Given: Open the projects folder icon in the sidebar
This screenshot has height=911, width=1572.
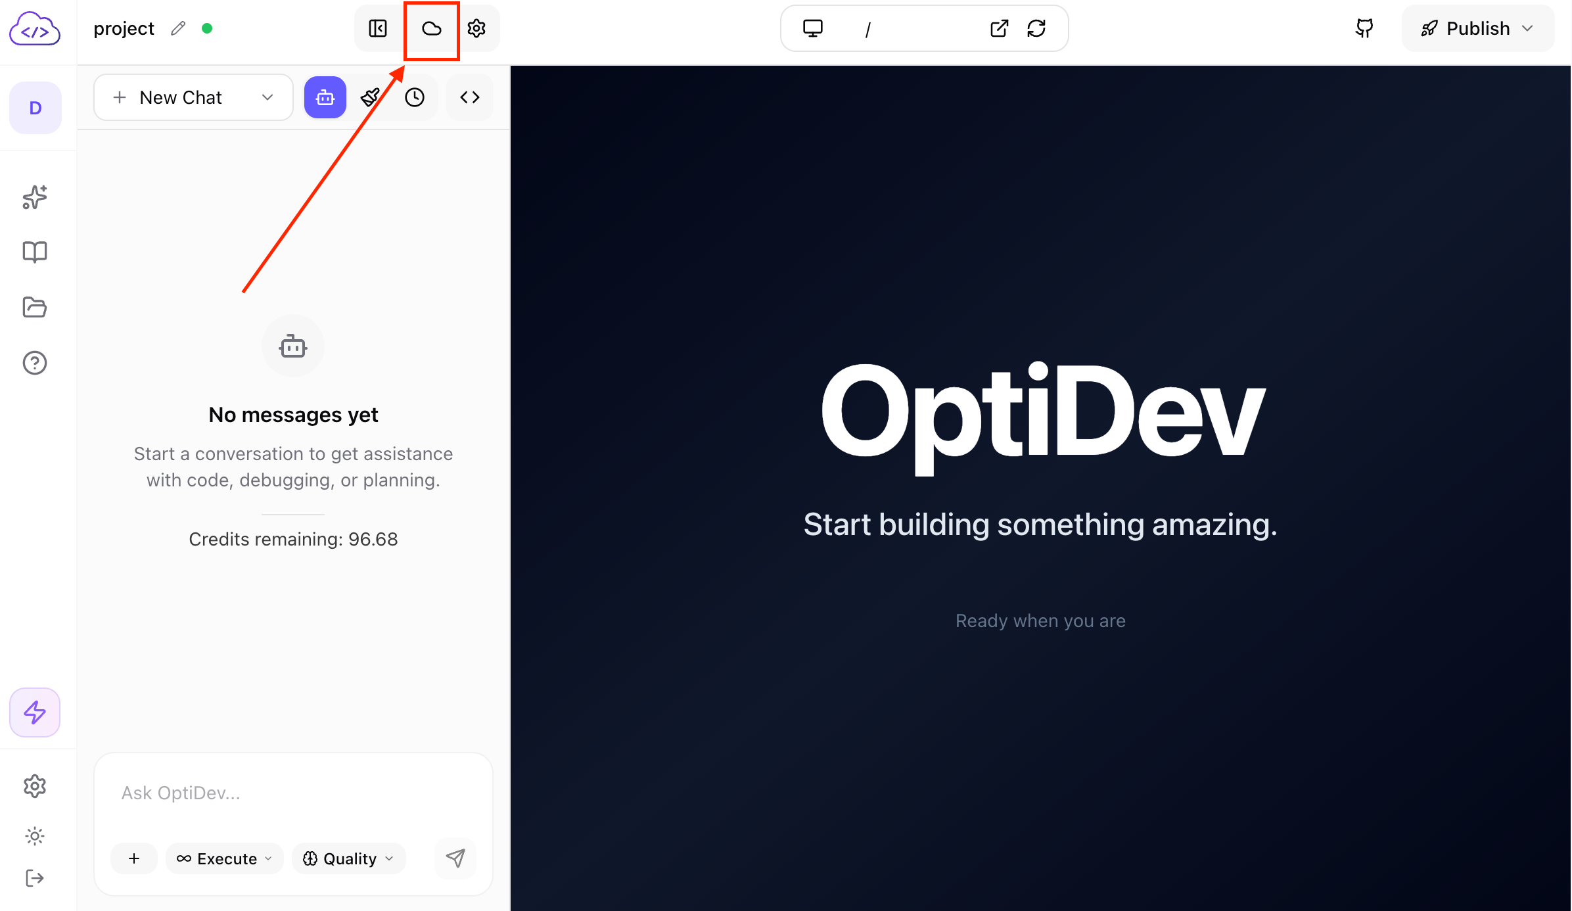Looking at the screenshot, I should click(x=34, y=307).
